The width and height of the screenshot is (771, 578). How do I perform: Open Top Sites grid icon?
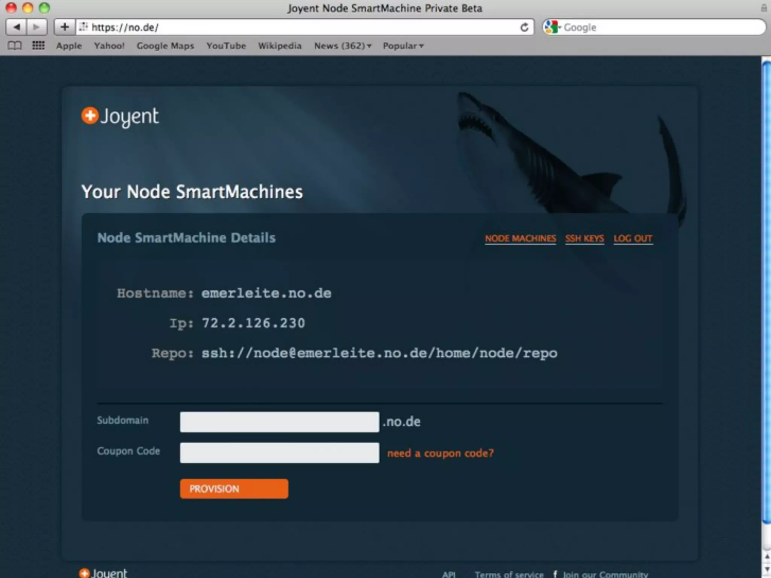pos(38,46)
